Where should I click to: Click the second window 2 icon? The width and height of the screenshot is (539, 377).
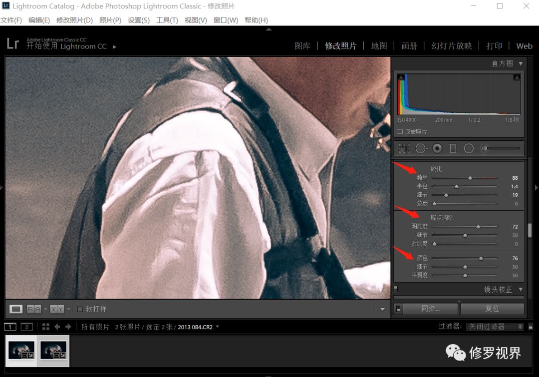pyautogui.click(x=27, y=327)
